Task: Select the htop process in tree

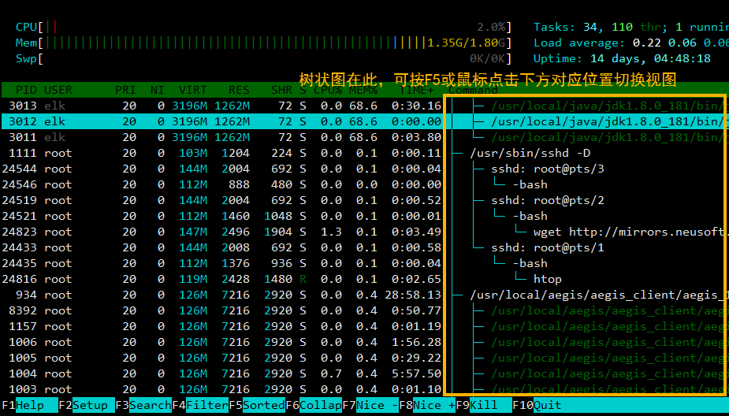Action: (x=547, y=279)
